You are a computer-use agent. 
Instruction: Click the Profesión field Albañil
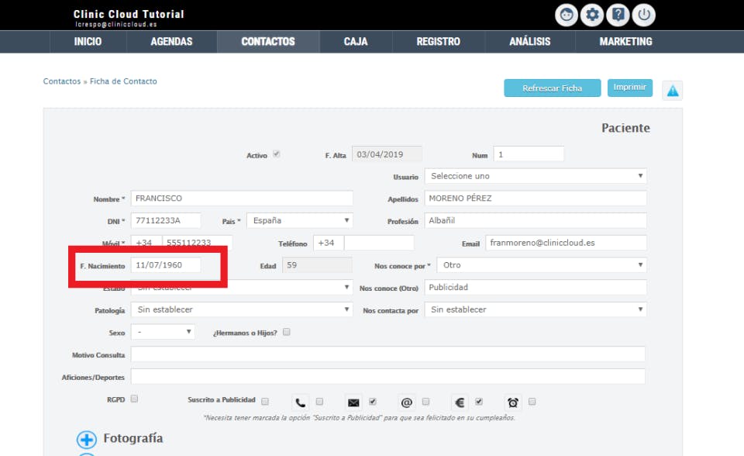pyautogui.click(x=536, y=220)
